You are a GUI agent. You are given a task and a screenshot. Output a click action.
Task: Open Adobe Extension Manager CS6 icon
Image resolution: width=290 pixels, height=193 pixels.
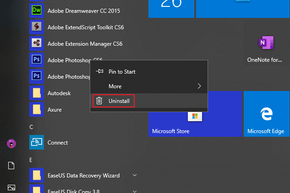(37, 43)
